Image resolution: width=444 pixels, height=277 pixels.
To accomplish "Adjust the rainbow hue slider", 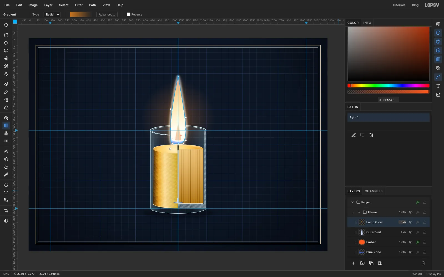I will [x=388, y=86].
